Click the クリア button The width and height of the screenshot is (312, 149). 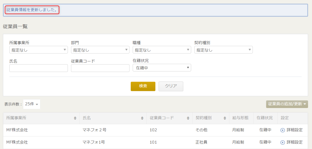(171, 86)
